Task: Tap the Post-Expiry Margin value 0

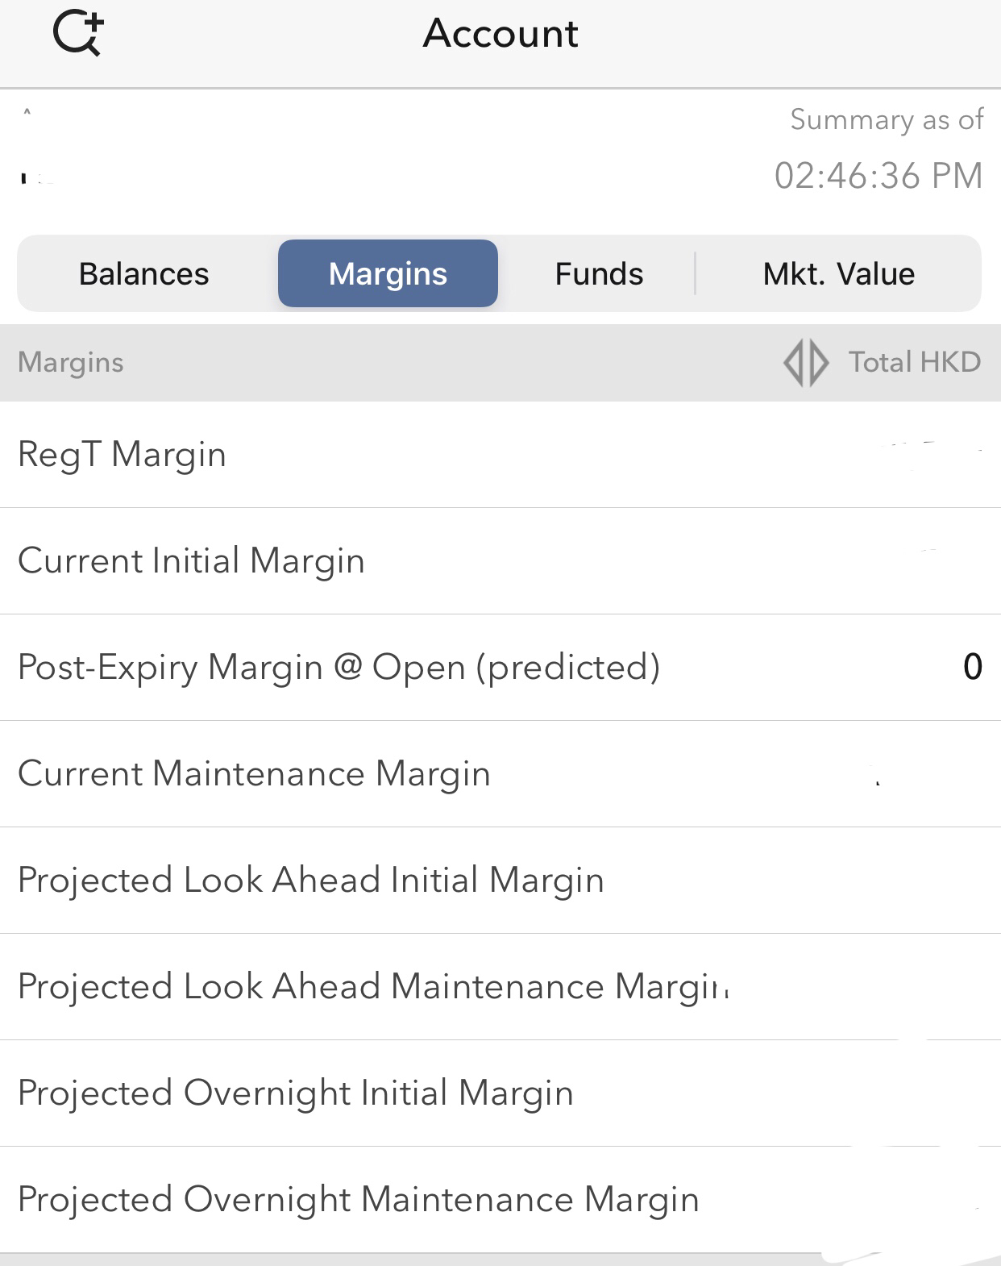Action: point(973,667)
